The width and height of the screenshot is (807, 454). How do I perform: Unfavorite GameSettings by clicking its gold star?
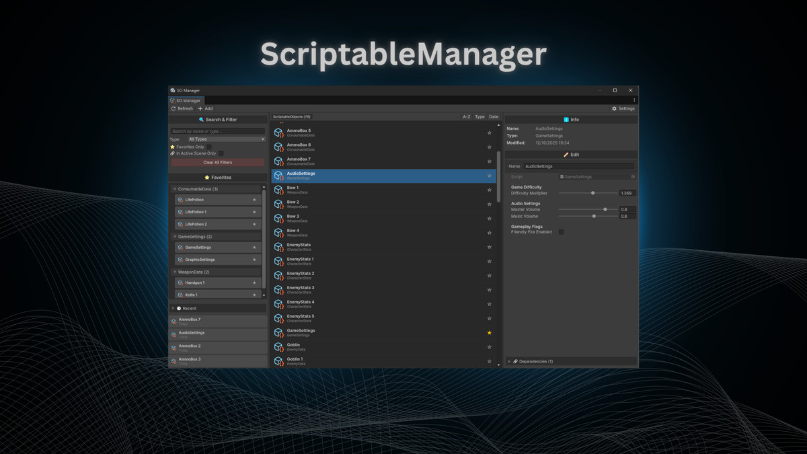point(489,332)
